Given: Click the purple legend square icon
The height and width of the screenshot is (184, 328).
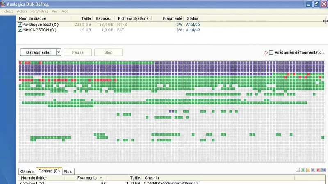Looking at the screenshot, I should click(x=313, y=170).
